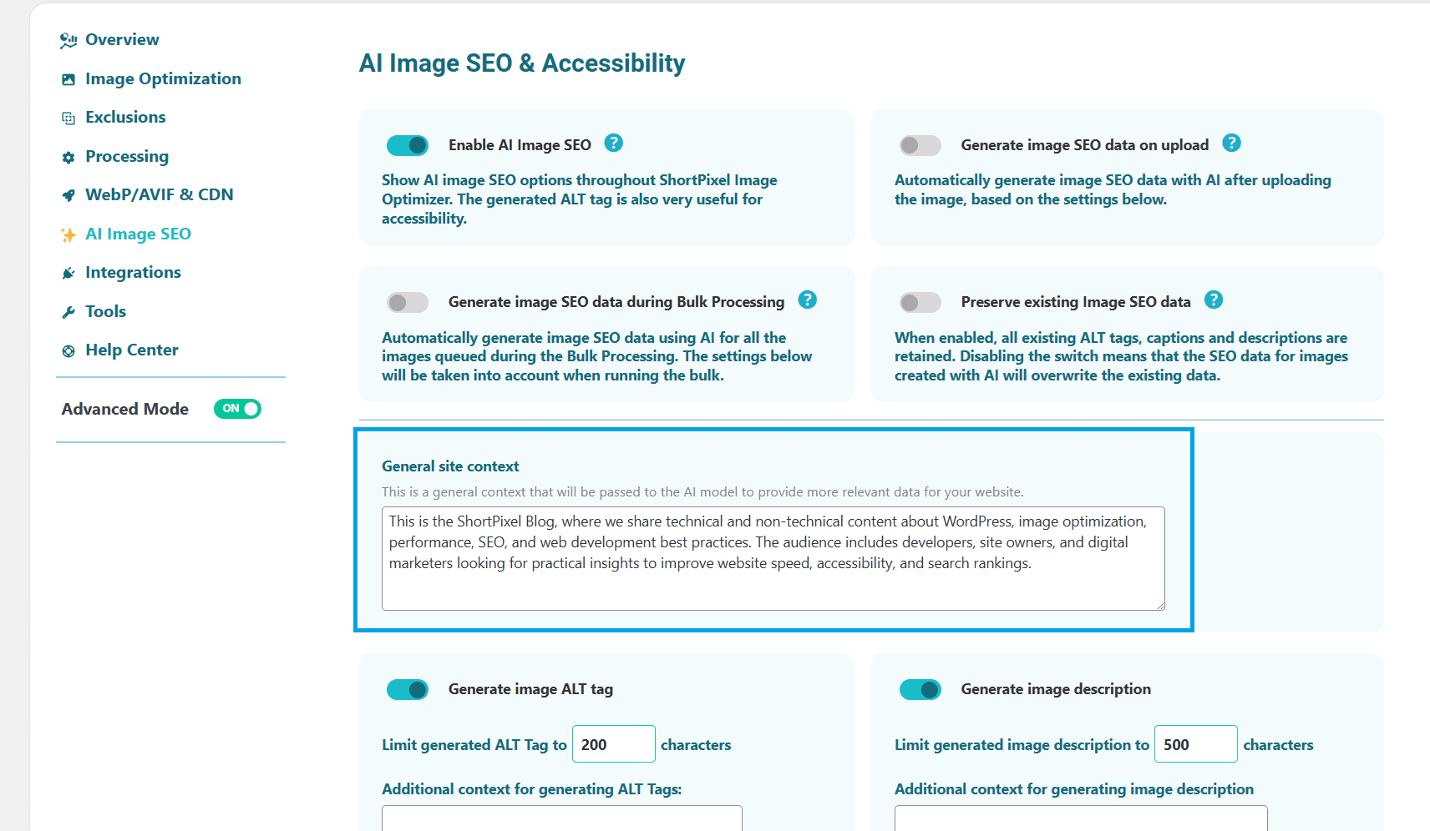The width and height of the screenshot is (1430, 831).
Task: Click the sparkle icon for AI Image SEO
Action: pos(68,235)
